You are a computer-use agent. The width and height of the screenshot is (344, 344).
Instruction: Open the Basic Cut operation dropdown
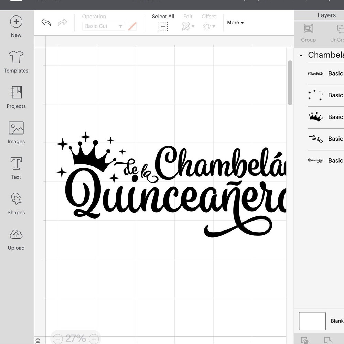point(103,26)
